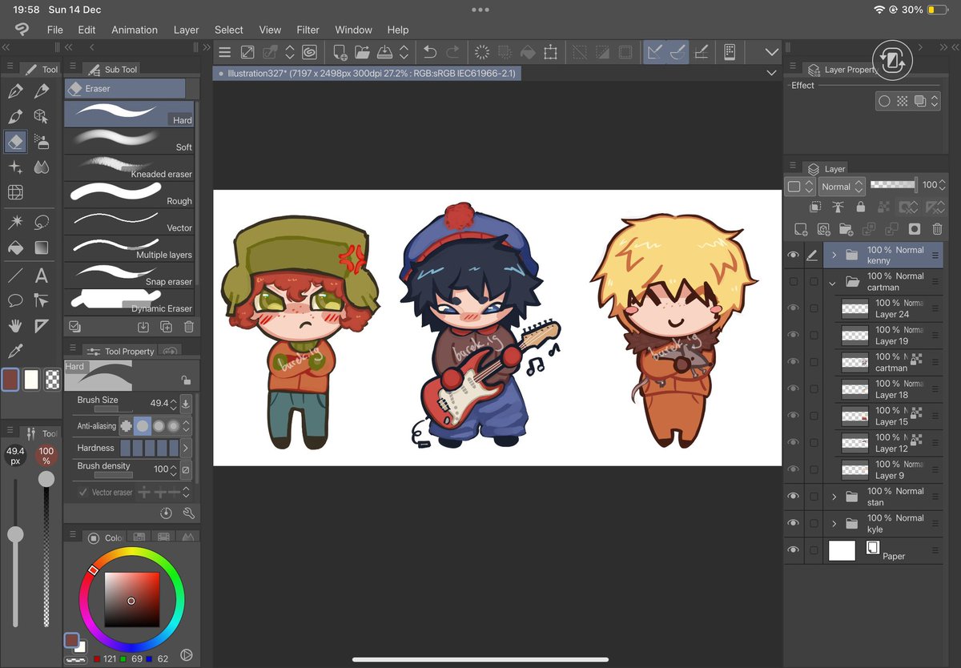Select the Vector eraser sub tool

[x=129, y=222]
